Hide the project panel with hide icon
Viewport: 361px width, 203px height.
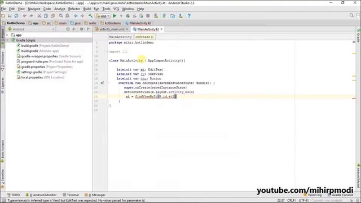click(x=89, y=29)
